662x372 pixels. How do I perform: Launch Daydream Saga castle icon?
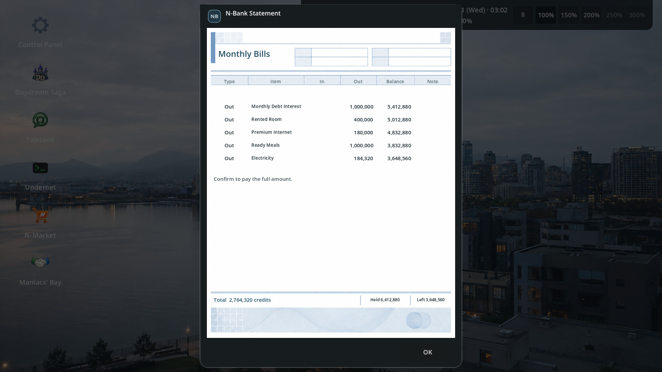click(40, 73)
